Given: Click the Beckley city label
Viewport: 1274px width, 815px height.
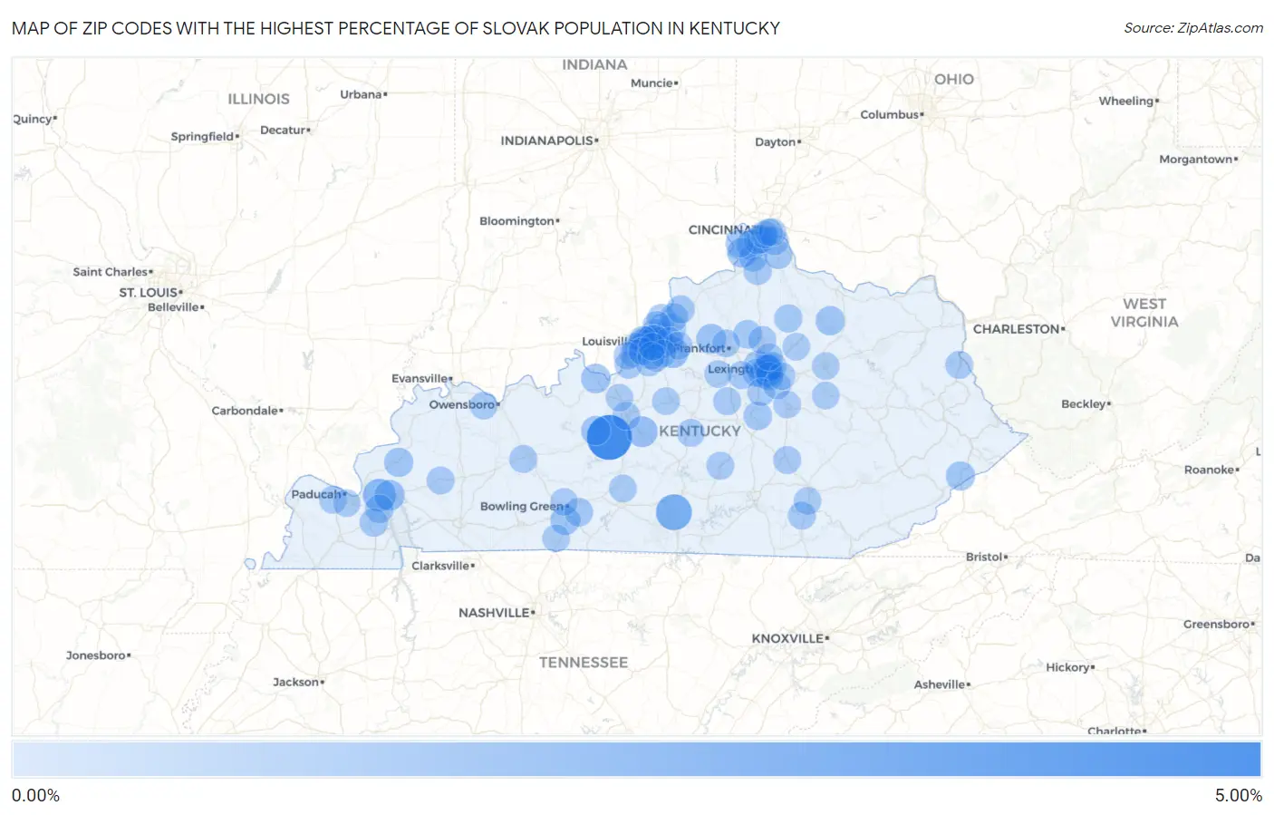Looking at the screenshot, I should coord(1085,403).
